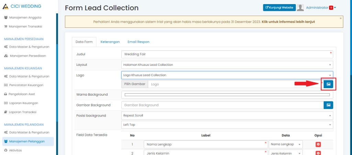The image size is (352, 155).
Task: Click the Jenis Kelamin label field
Action: click(x=206, y=152)
